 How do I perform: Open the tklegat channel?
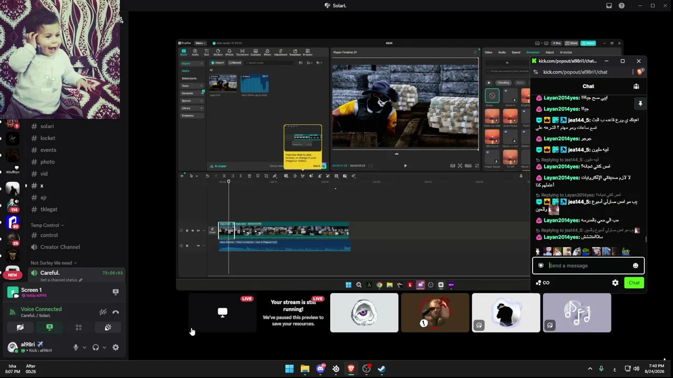[49, 209]
